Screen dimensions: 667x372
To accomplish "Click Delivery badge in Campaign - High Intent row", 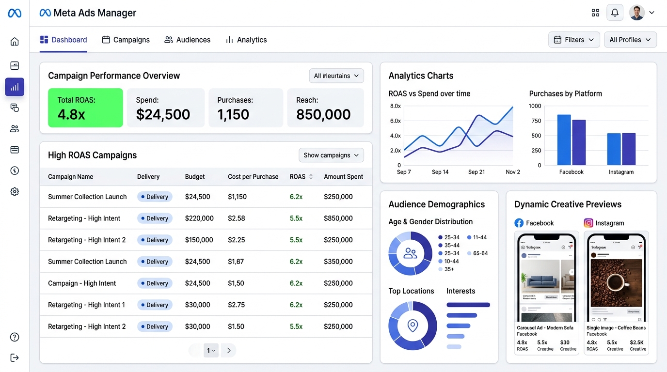I will [154, 283].
